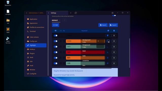Open Appearance settings section
The height and width of the screenshot is (91, 162).
coord(36,23)
